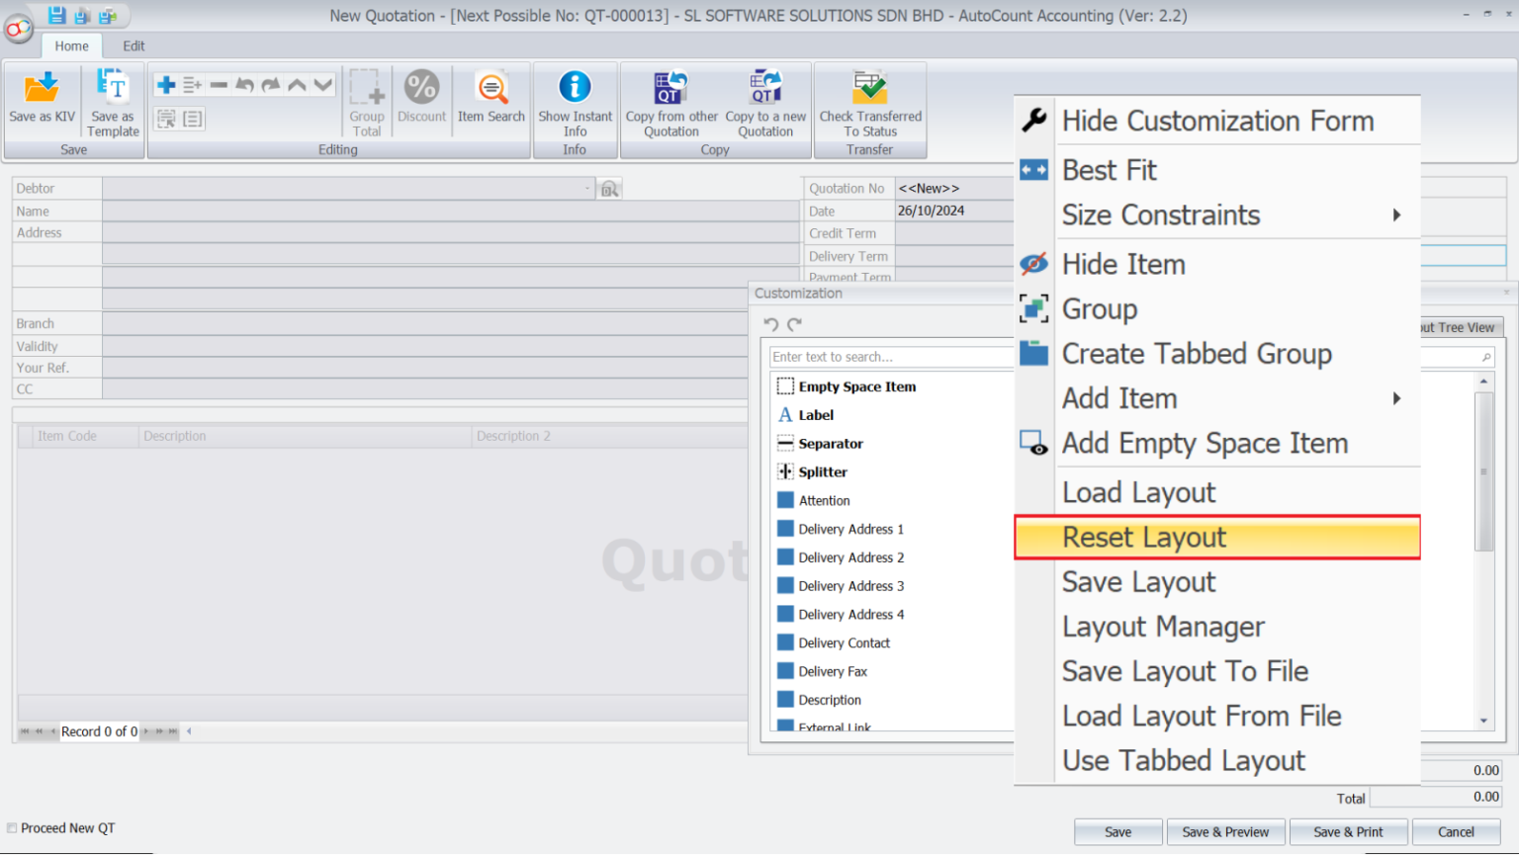Choose Hide Item from context menu
This screenshot has height=855, width=1519.
tap(1217, 264)
